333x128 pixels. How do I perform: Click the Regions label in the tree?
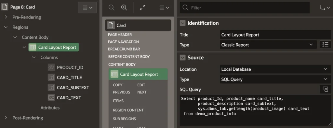click(20, 27)
